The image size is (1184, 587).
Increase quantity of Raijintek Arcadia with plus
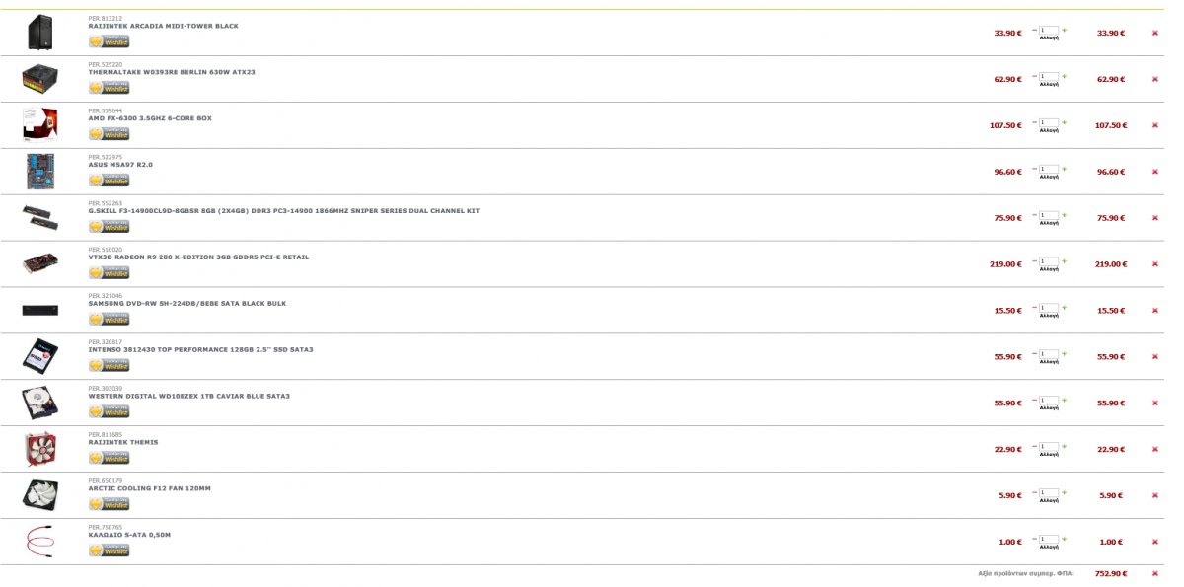tap(1064, 30)
